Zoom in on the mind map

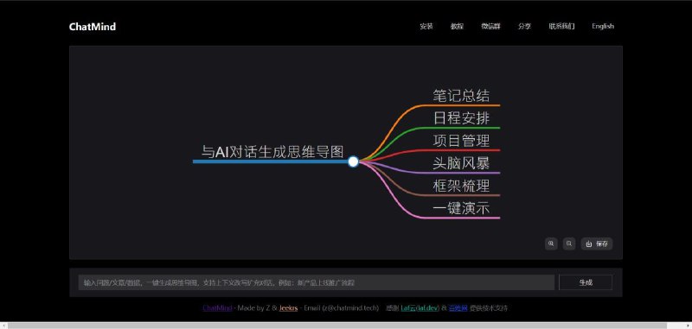coord(551,244)
